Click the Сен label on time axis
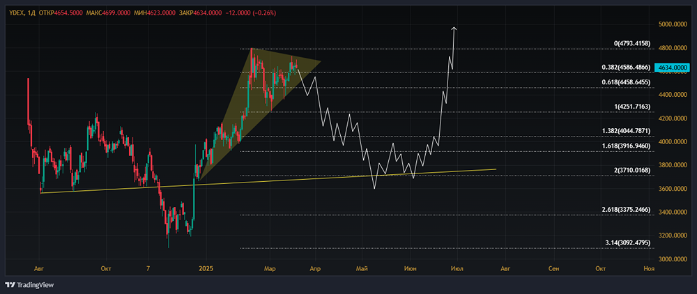The image size is (697, 294). pos(553,269)
